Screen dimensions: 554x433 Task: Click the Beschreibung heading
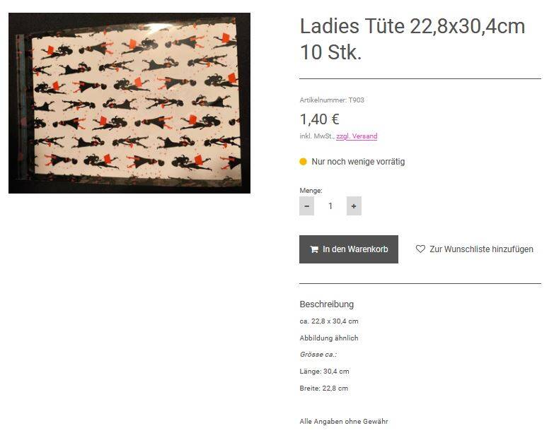[x=326, y=304]
